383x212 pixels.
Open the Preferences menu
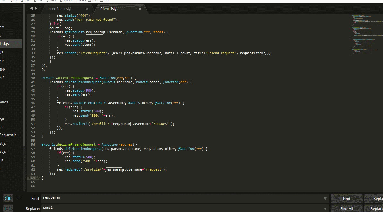pos(86,1)
